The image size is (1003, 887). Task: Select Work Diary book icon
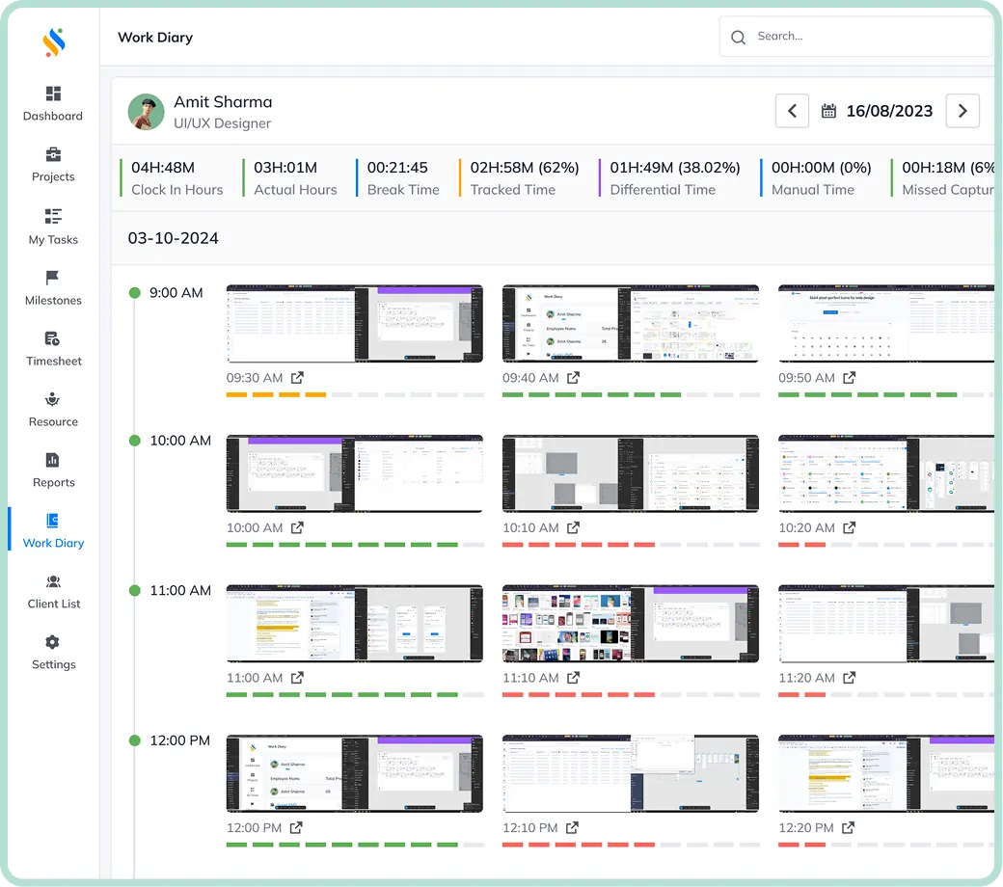[52, 521]
